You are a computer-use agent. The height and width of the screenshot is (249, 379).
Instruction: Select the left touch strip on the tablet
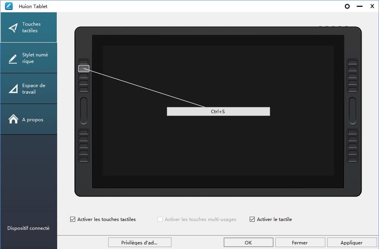(84, 111)
